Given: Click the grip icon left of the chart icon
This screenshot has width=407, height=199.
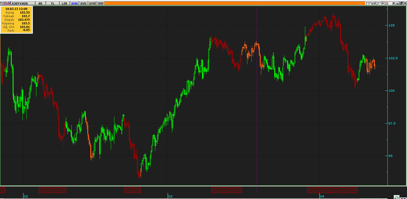Looking at the screenshot, I should pyautogui.click(x=2, y=3).
